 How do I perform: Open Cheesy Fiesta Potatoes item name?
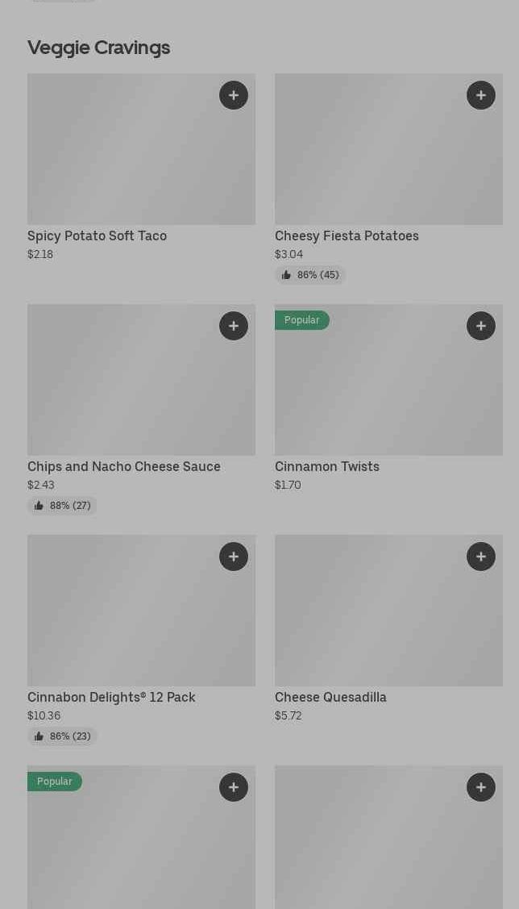tap(347, 236)
